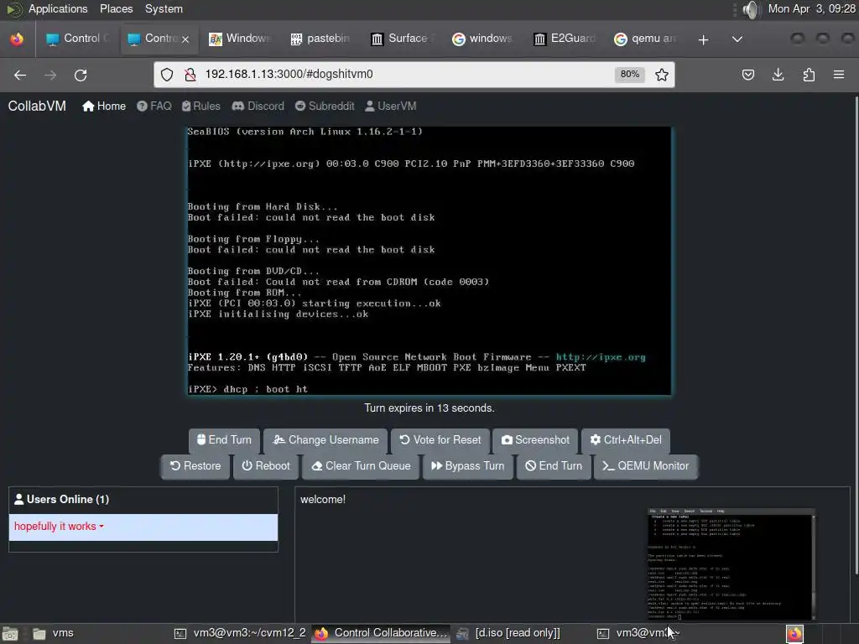Open the UserVM nav link
The height and width of the screenshot is (644, 859).
pyautogui.click(x=391, y=106)
